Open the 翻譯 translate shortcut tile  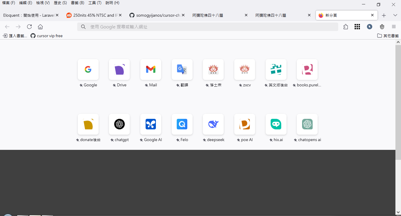[182, 70]
